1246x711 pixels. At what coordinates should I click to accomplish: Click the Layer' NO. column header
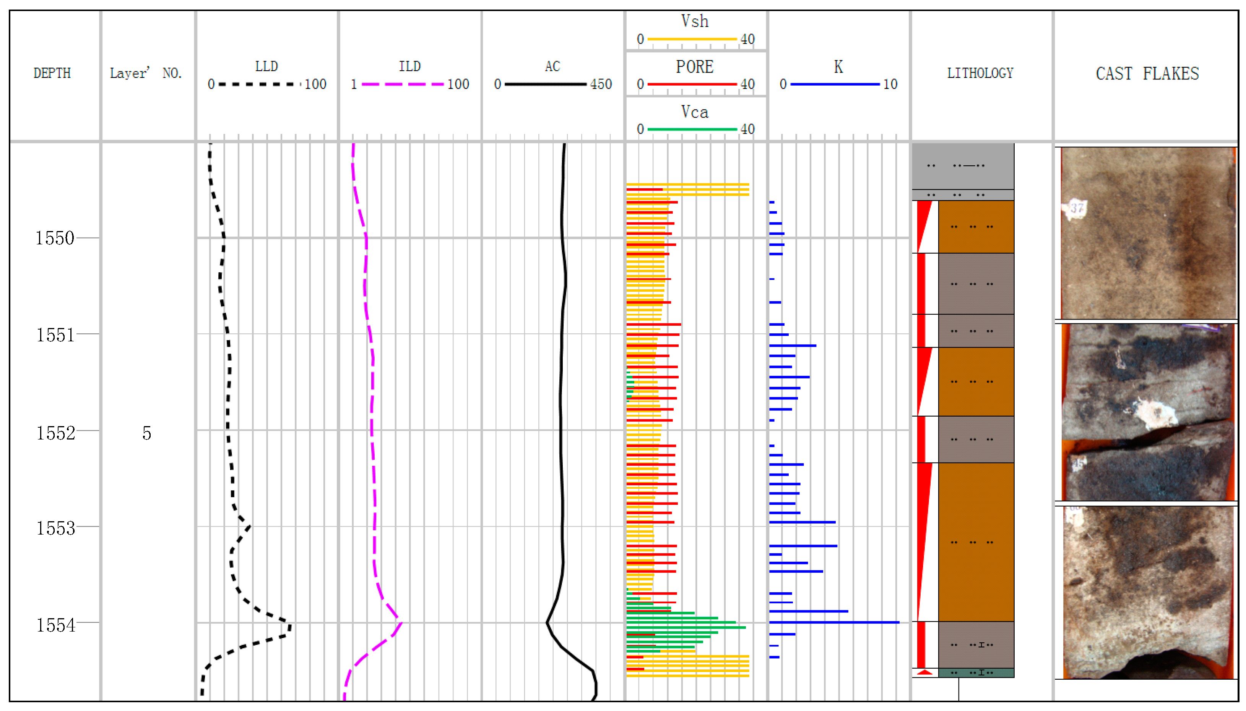(x=145, y=73)
